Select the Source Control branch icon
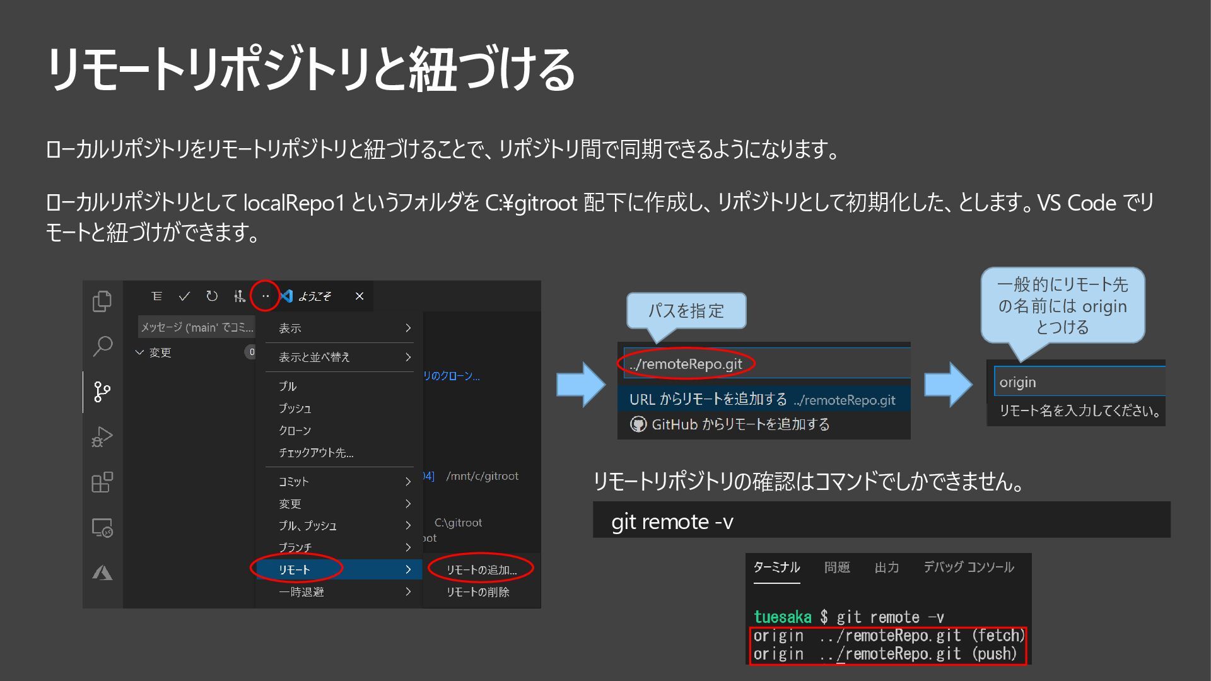1211x681 pixels. pyautogui.click(x=102, y=392)
